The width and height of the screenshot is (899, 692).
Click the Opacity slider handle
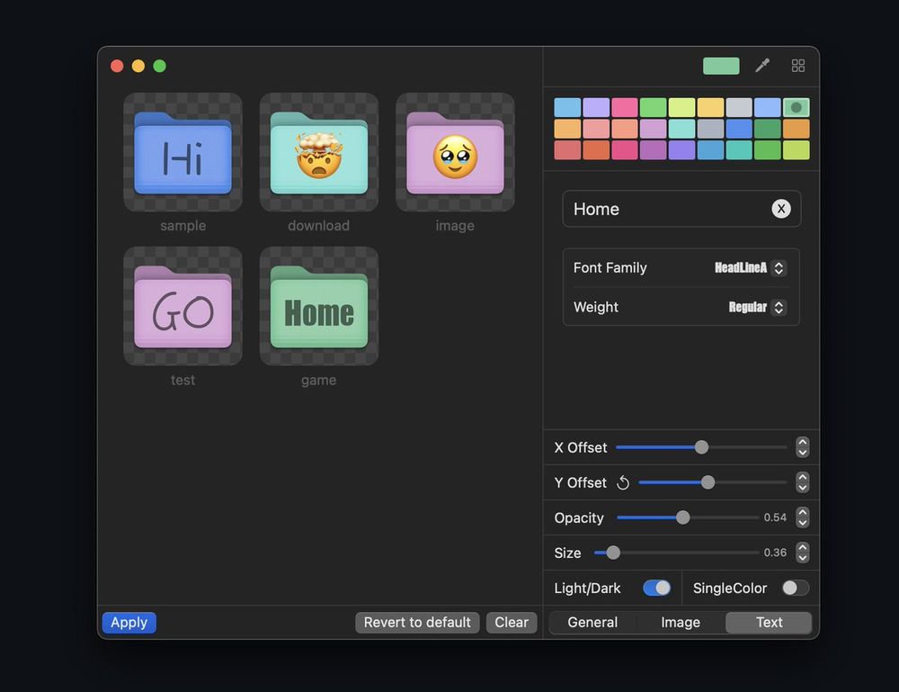click(683, 517)
